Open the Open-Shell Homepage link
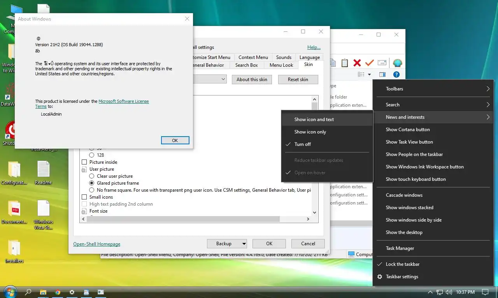Image resolution: width=498 pixels, height=298 pixels. 96,244
